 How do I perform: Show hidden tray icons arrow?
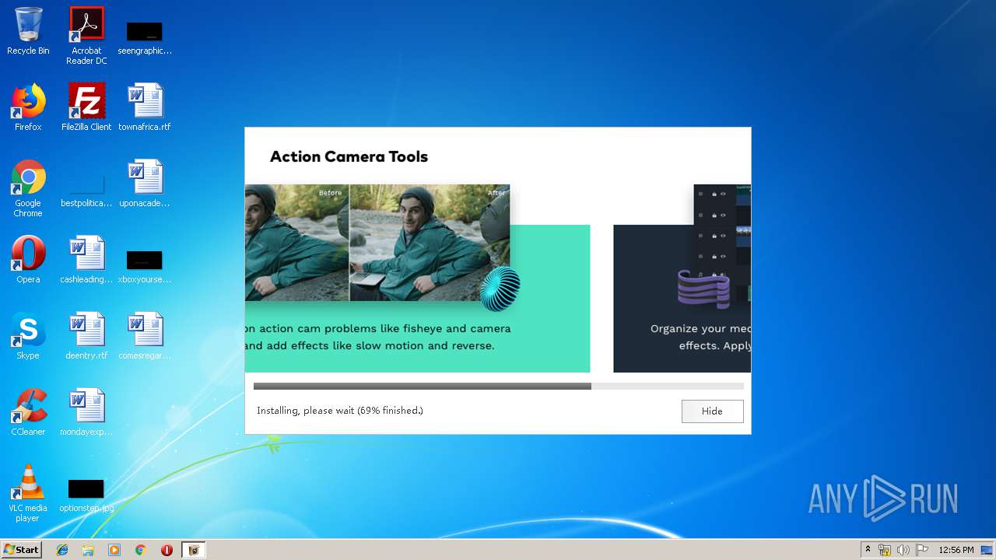[x=868, y=550]
